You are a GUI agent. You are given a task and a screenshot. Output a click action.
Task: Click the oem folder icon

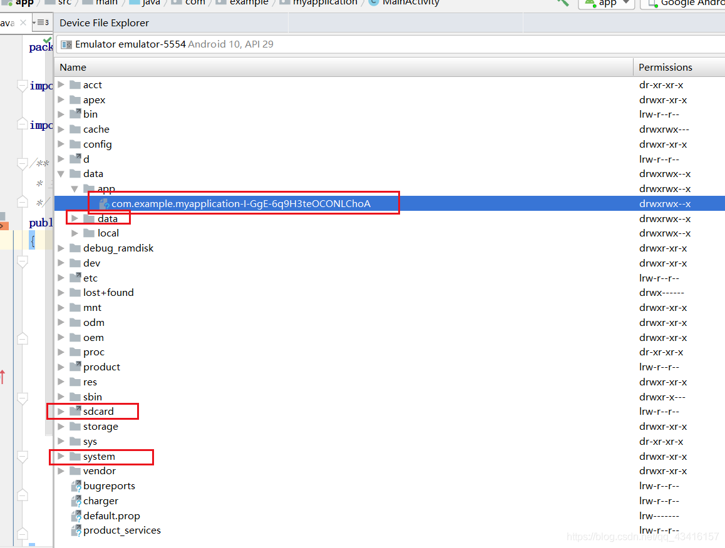[75, 337]
